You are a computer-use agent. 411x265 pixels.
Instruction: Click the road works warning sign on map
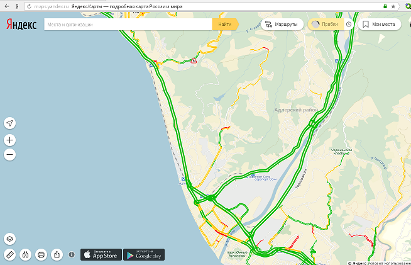coord(194,60)
